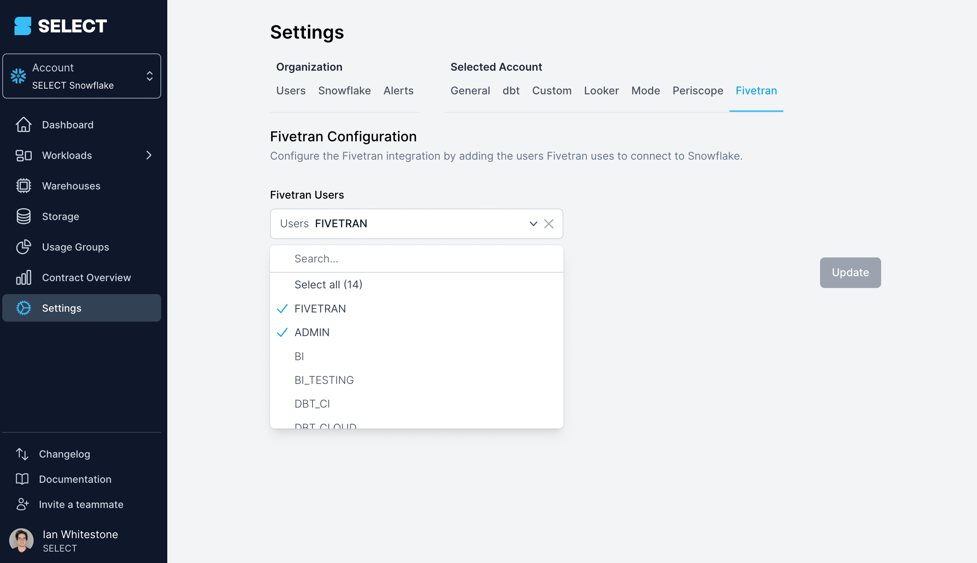
Task: Open the Changelog link
Action: (x=65, y=454)
